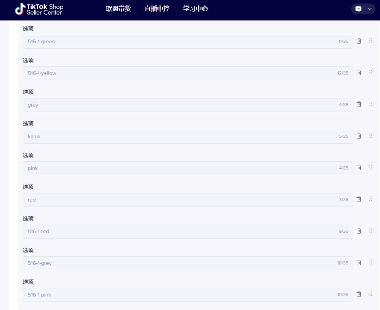Delete the 516-1-yellow option

359,73
